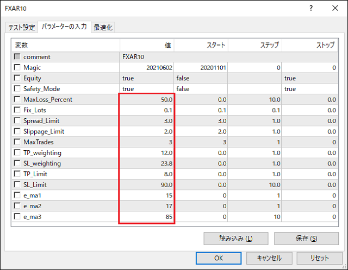Enable the Magic optimization checkbox

[x=17, y=67]
